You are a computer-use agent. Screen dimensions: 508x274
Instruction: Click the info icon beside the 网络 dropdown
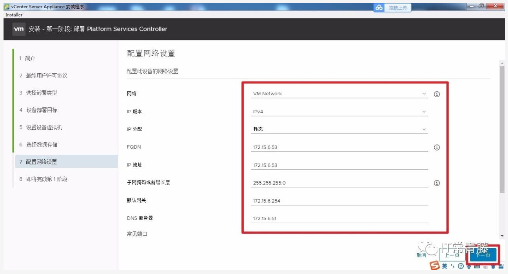pyautogui.click(x=437, y=94)
